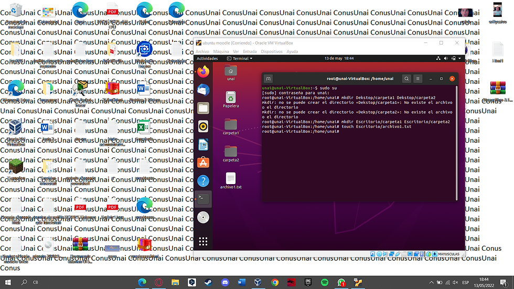Open Windows taskbar search
The width and height of the screenshot is (514, 289).
[24, 282]
